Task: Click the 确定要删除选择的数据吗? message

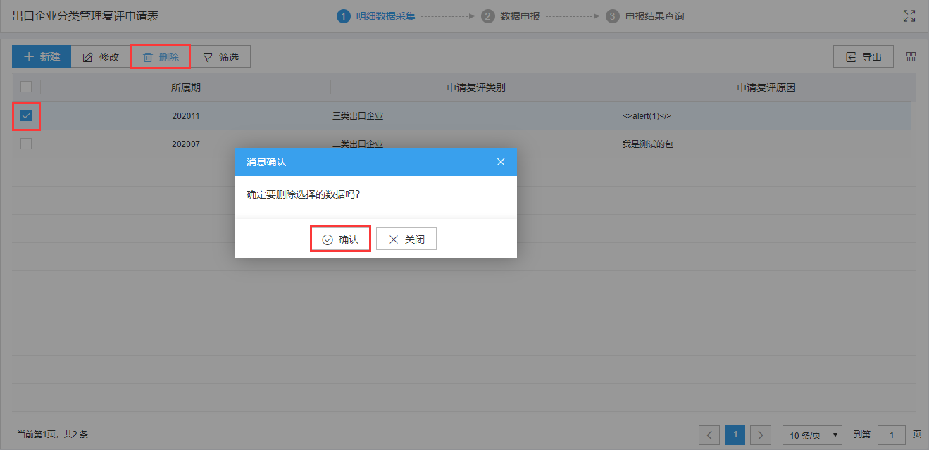Action: (x=304, y=194)
